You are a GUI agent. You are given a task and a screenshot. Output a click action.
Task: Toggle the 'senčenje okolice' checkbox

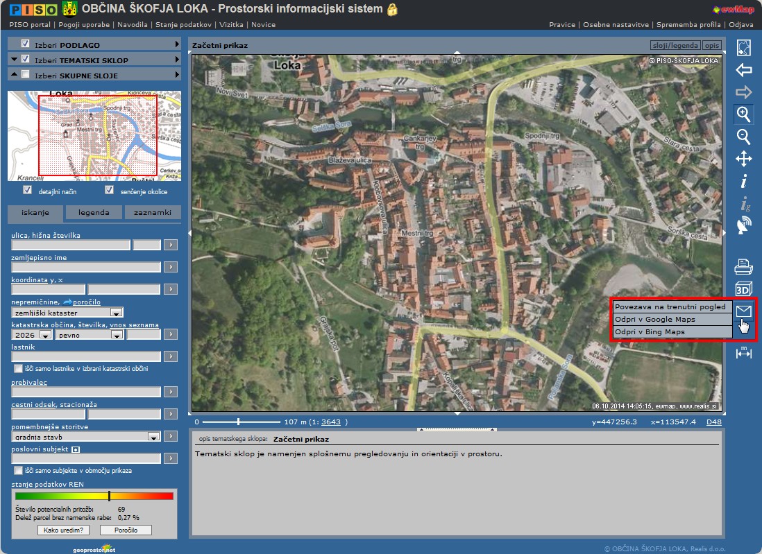tap(109, 190)
